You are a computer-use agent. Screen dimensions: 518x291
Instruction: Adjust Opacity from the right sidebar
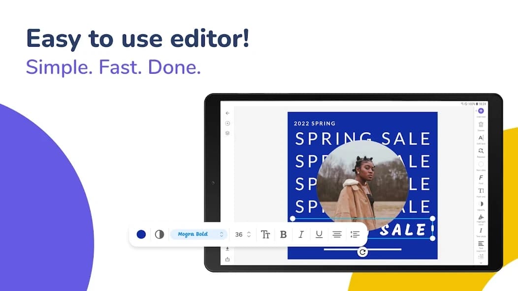click(481, 204)
